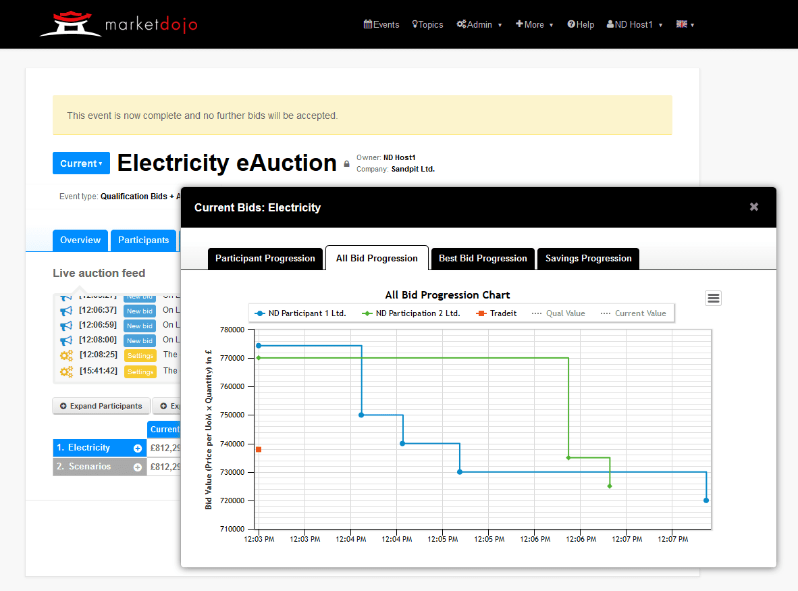Screen dimensions: 798x591
Task: Click the lock icon next to title
Action: pos(347,163)
